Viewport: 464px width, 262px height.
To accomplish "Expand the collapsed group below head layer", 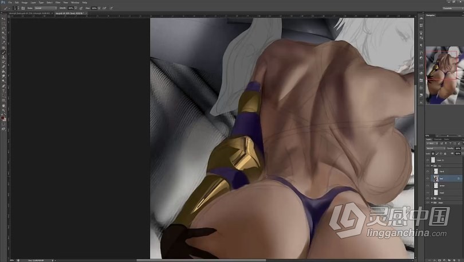I will pyautogui.click(x=432, y=198).
